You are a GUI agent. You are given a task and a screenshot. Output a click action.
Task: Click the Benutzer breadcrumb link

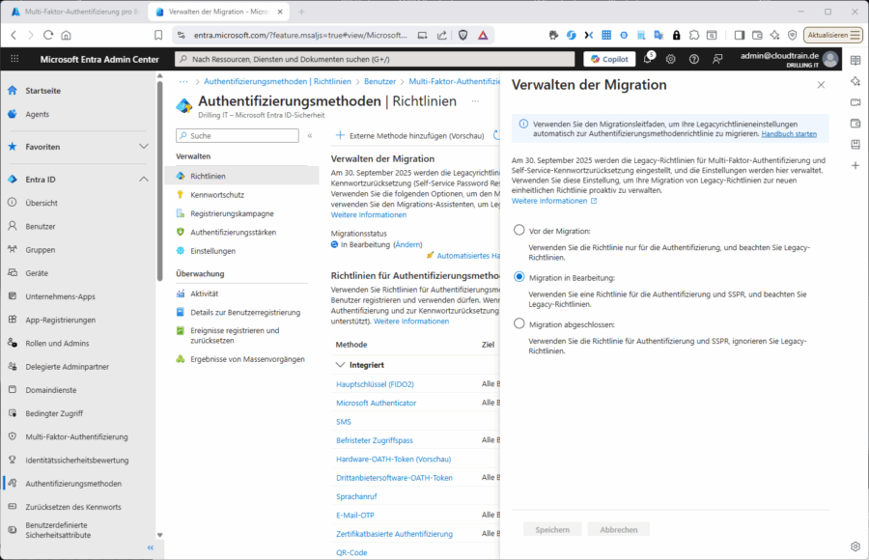(x=379, y=81)
